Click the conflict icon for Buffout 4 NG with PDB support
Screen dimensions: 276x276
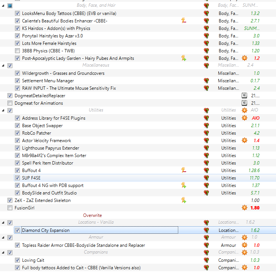tap(184, 185)
